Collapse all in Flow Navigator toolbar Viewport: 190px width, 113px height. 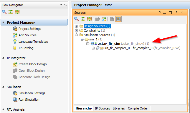point(11,12)
